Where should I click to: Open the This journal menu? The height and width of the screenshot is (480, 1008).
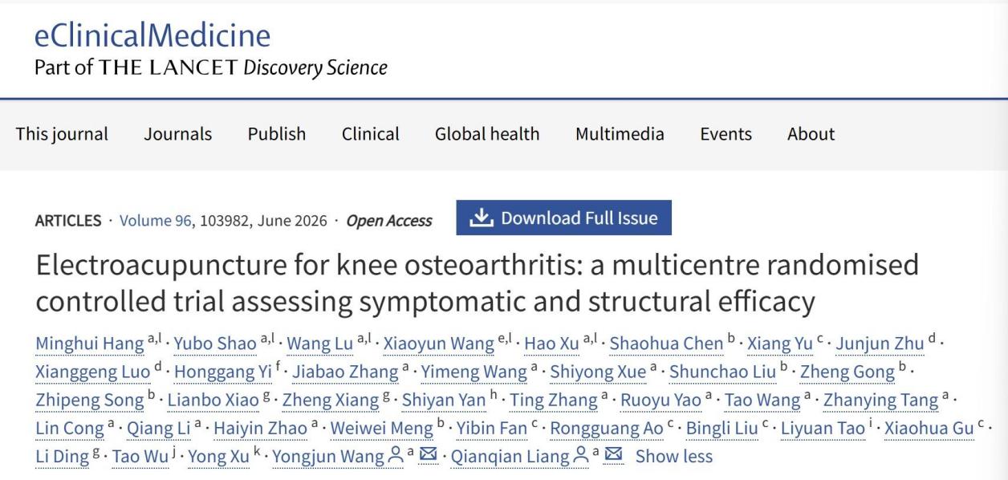point(62,134)
